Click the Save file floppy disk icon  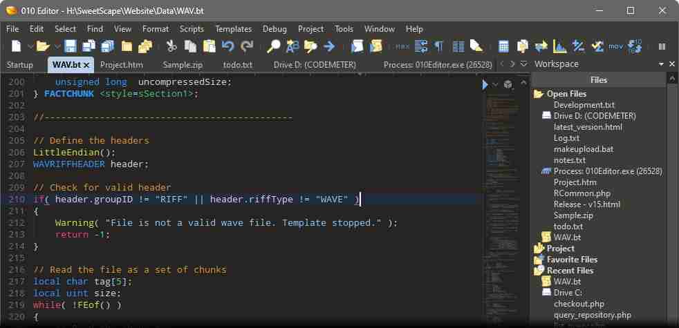71,46
